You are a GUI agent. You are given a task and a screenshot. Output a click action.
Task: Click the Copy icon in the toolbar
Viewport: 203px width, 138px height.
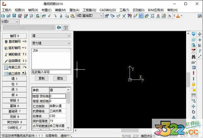click(x=67, y=16)
